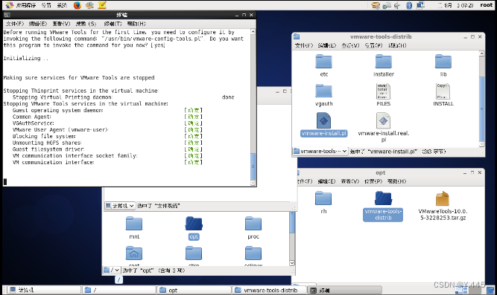Select the vgauth folder icon
Screen dimensions: 497x295
tap(323, 91)
